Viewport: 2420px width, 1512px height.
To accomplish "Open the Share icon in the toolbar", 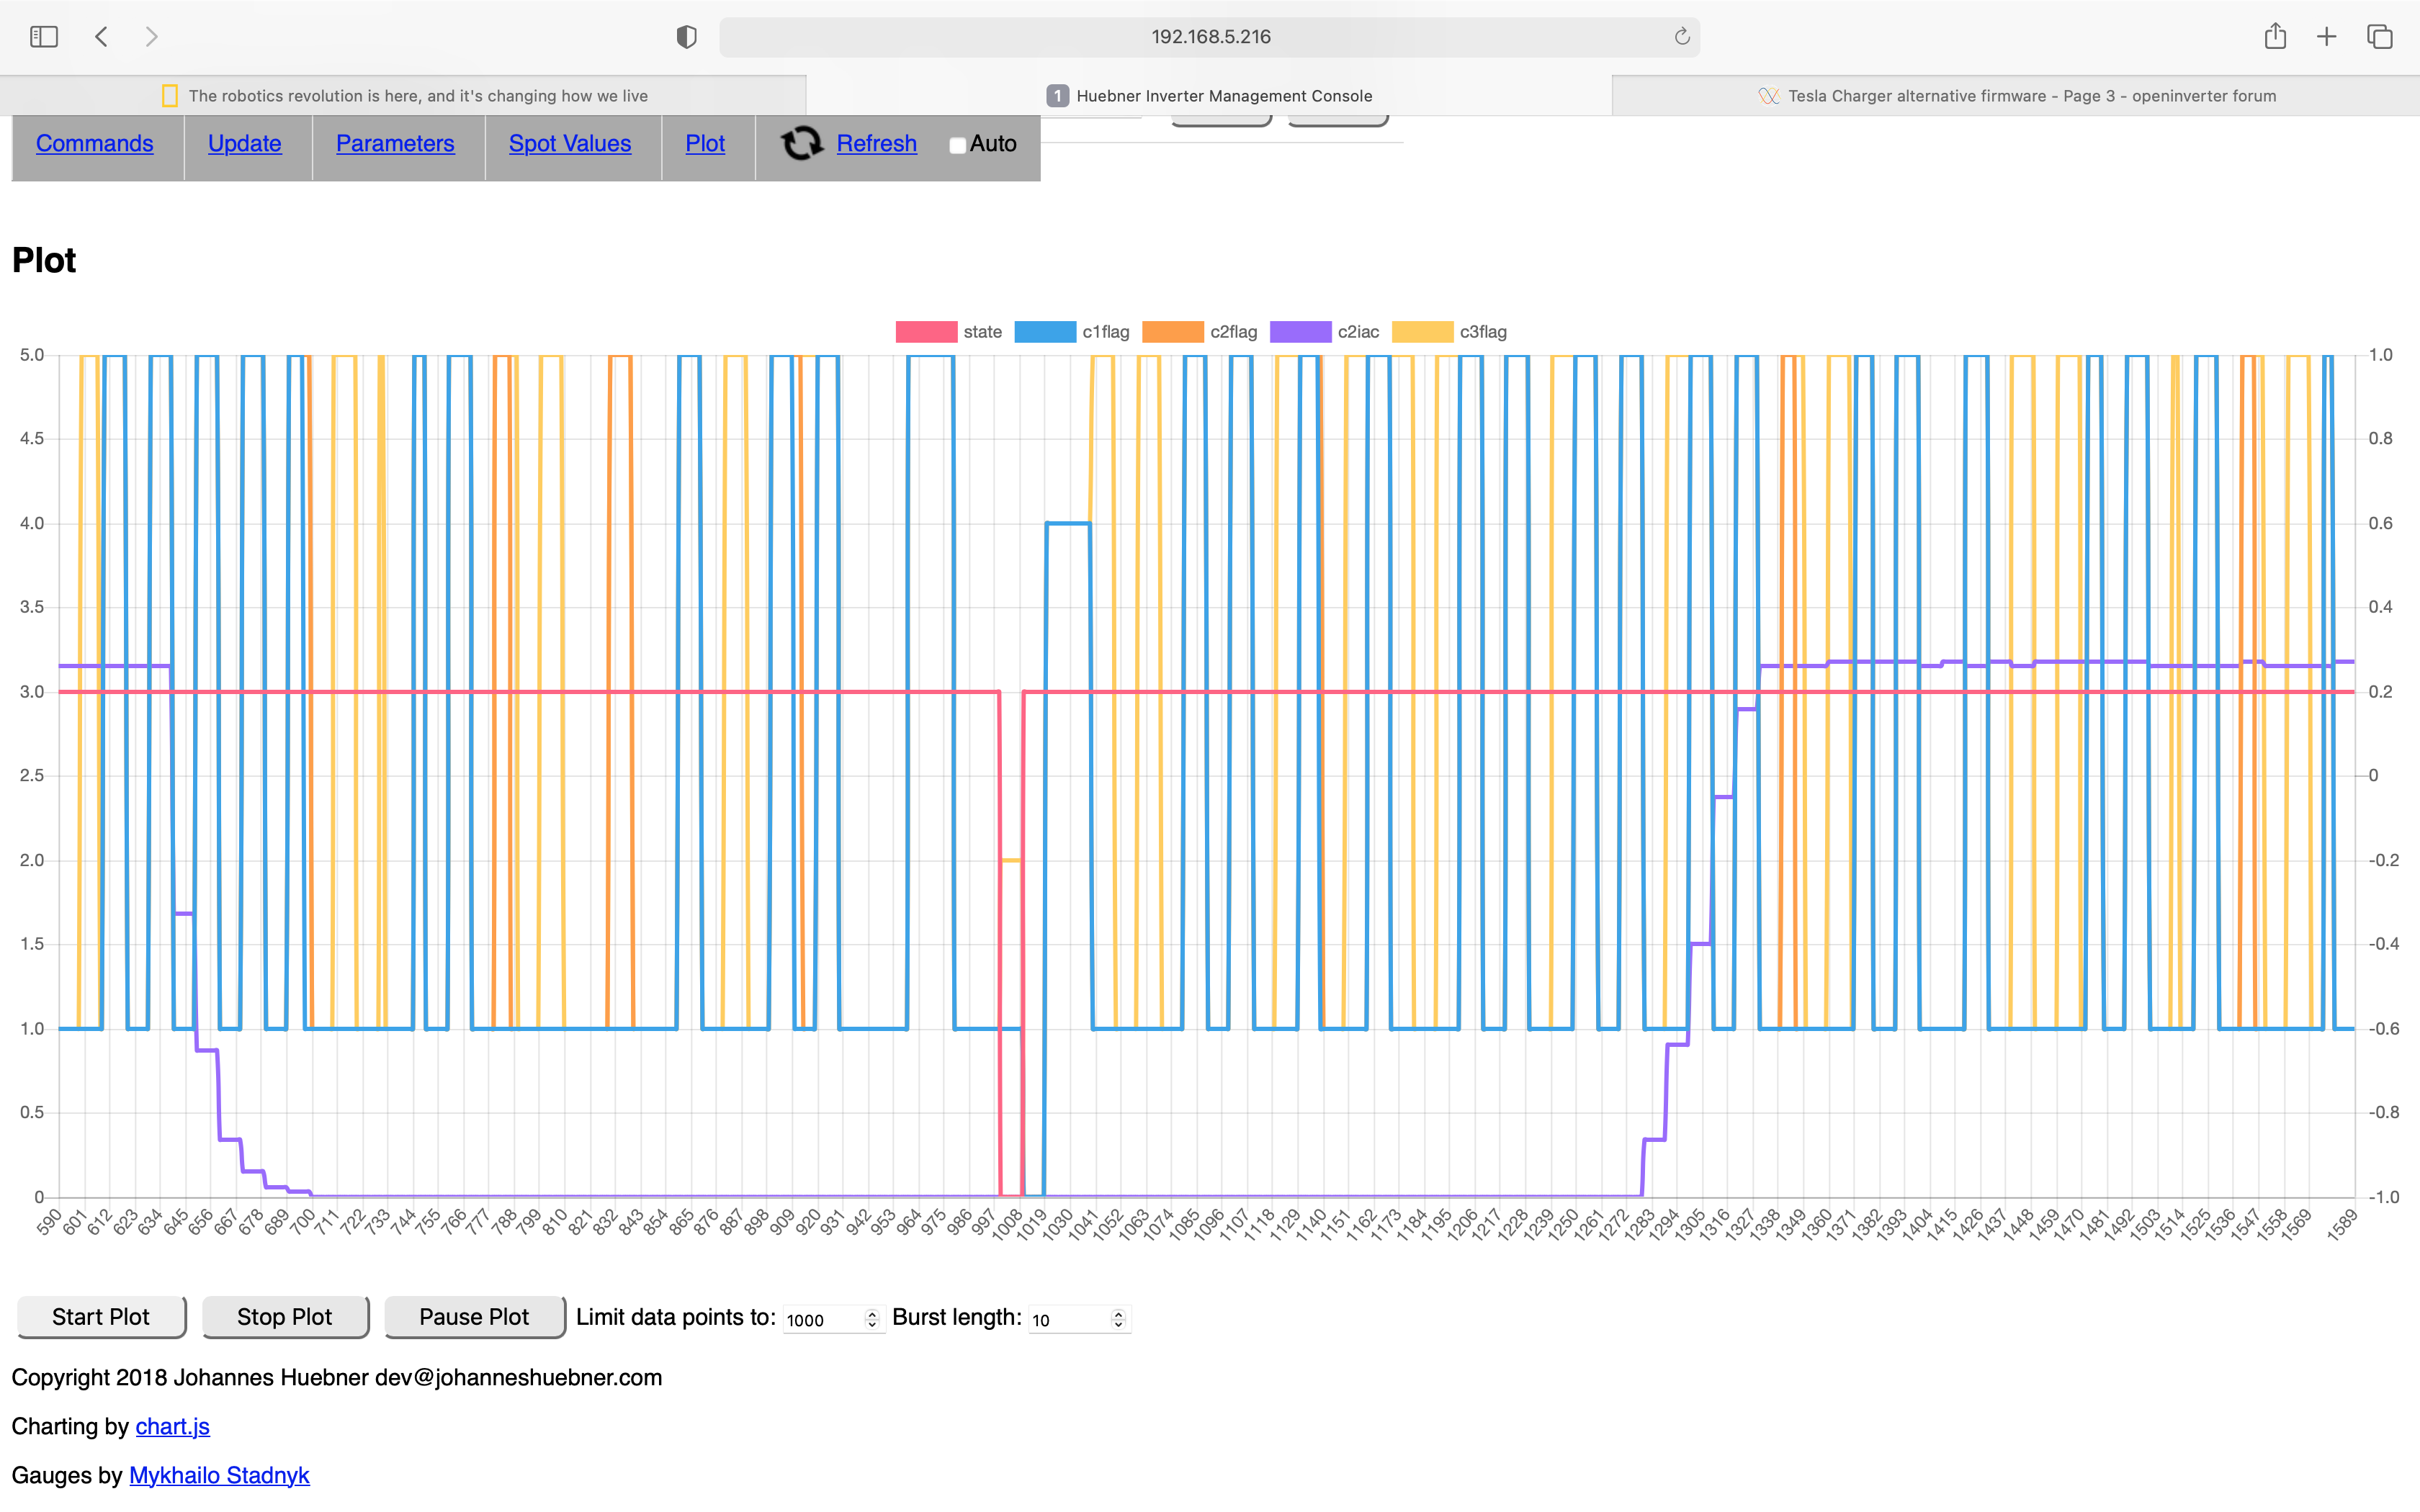I will (2275, 37).
